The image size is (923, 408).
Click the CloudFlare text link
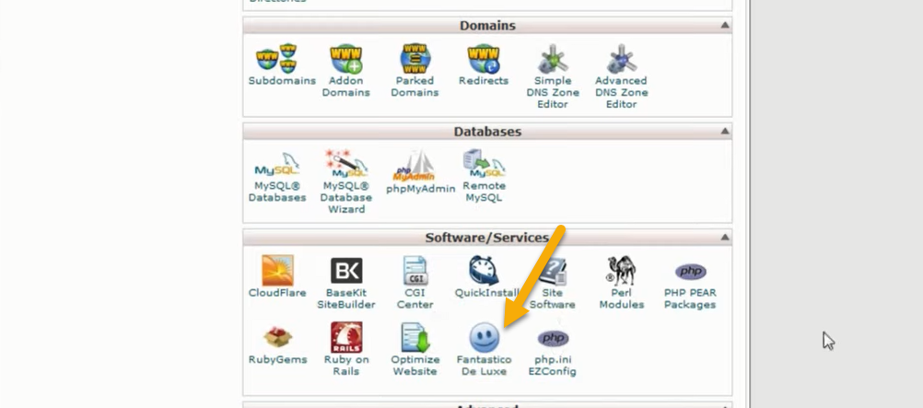277,293
